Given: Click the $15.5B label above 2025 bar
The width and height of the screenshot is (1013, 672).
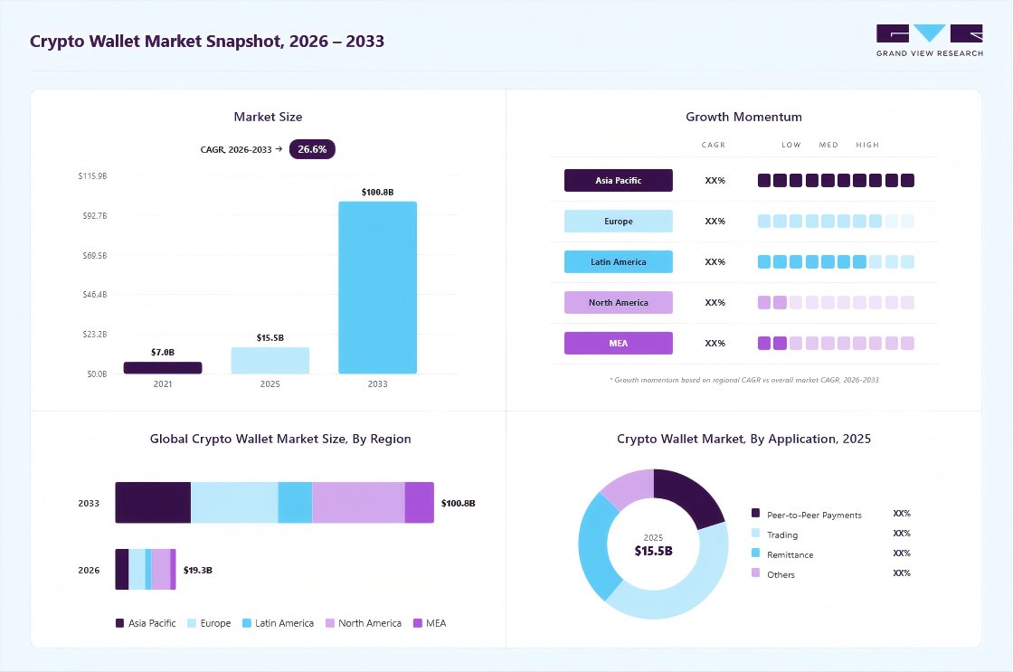Looking at the screenshot, I should pyautogui.click(x=270, y=338).
